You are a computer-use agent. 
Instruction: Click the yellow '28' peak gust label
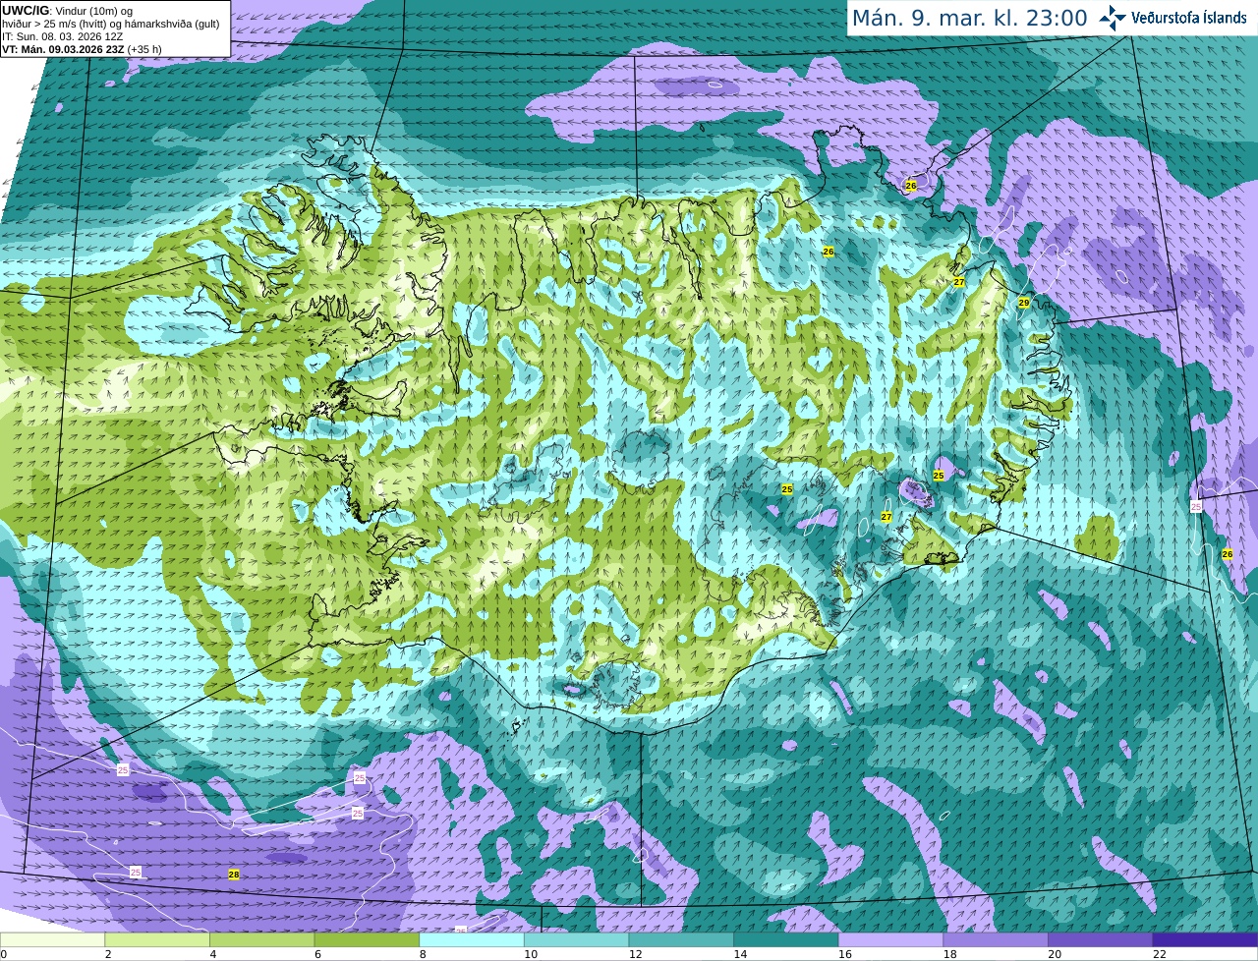coord(234,874)
